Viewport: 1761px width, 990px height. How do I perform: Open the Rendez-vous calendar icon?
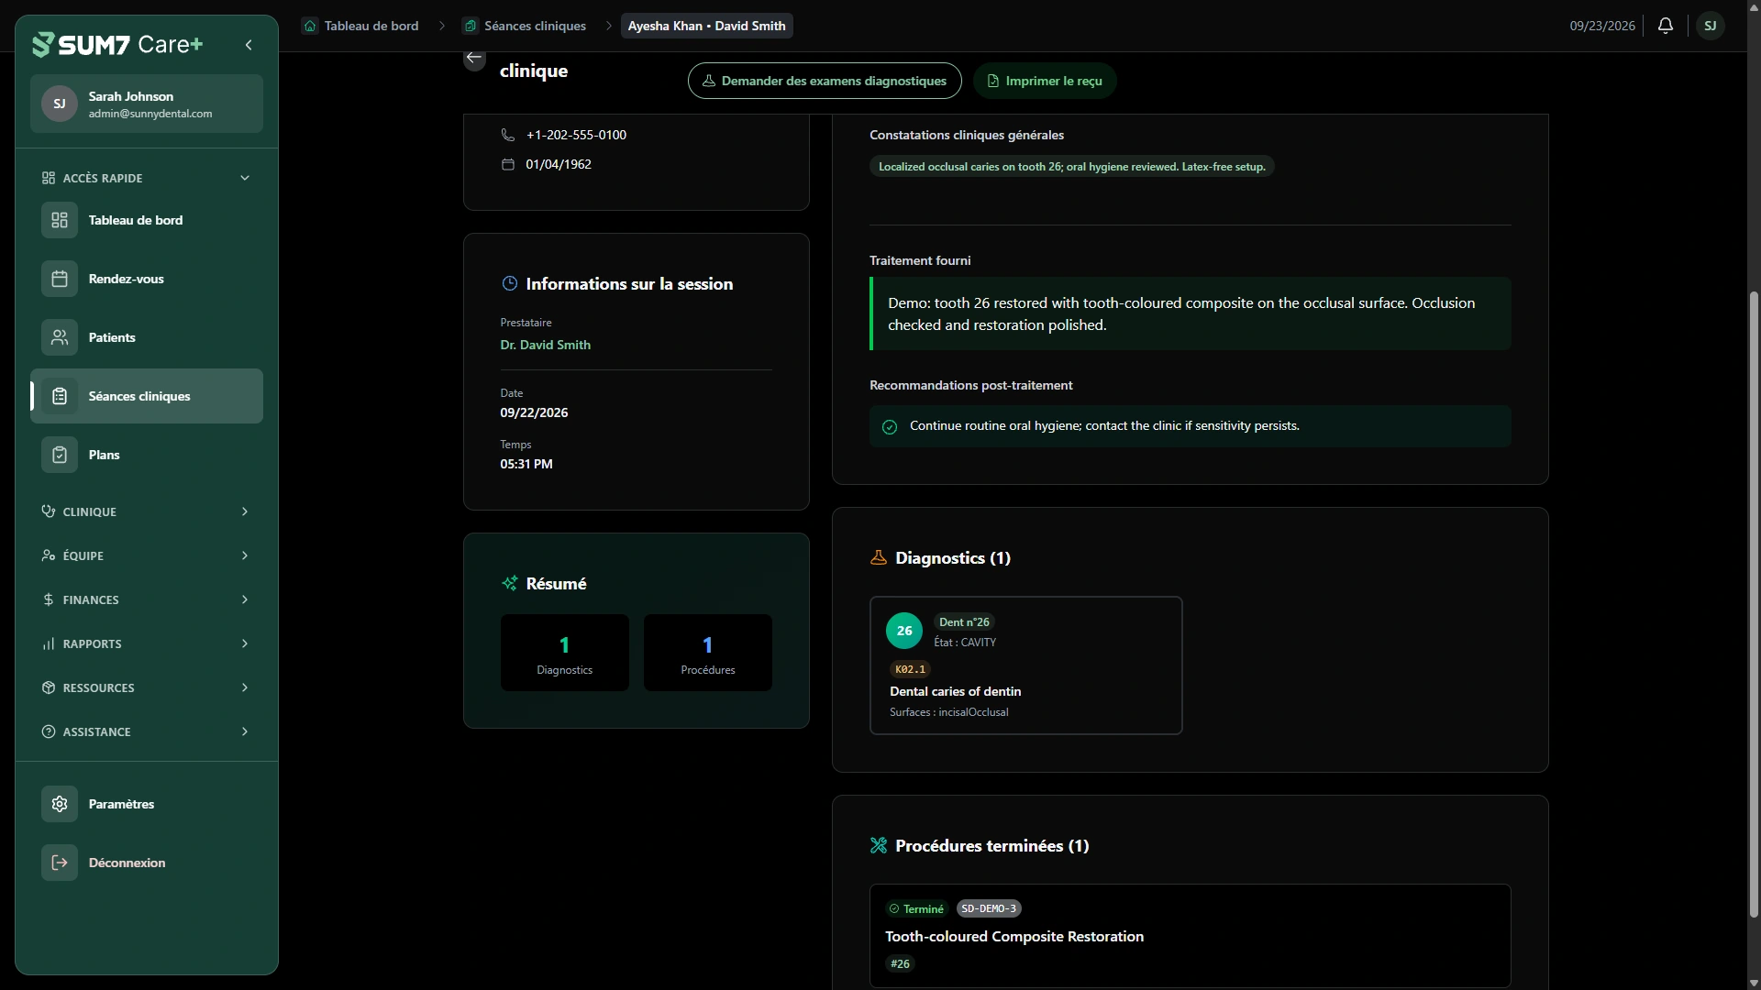coord(60,279)
